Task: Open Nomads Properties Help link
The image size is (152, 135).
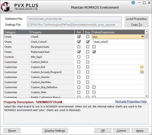Action: [x=131, y=102]
